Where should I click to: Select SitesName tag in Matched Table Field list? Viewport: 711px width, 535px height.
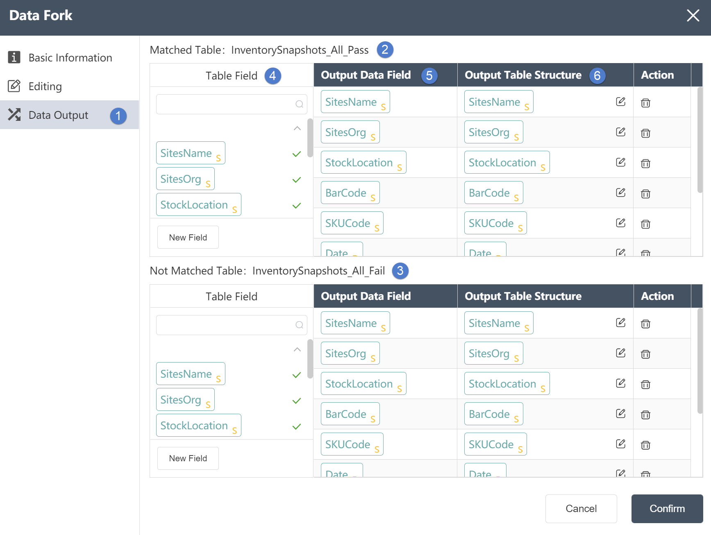pyautogui.click(x=191, y=153)
